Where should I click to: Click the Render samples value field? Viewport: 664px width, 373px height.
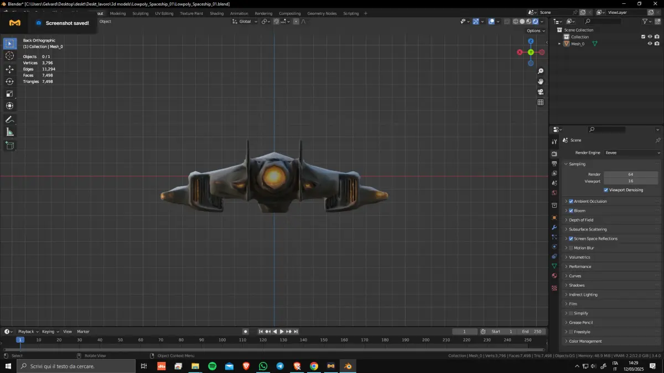[630, 174]
